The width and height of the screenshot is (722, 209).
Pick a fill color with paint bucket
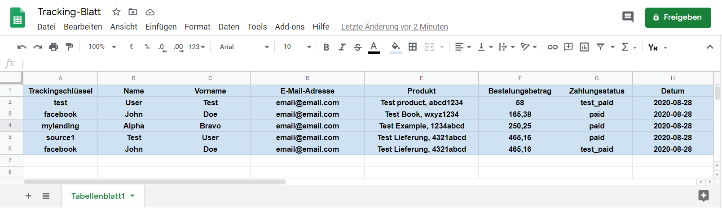tap(396, 47)
